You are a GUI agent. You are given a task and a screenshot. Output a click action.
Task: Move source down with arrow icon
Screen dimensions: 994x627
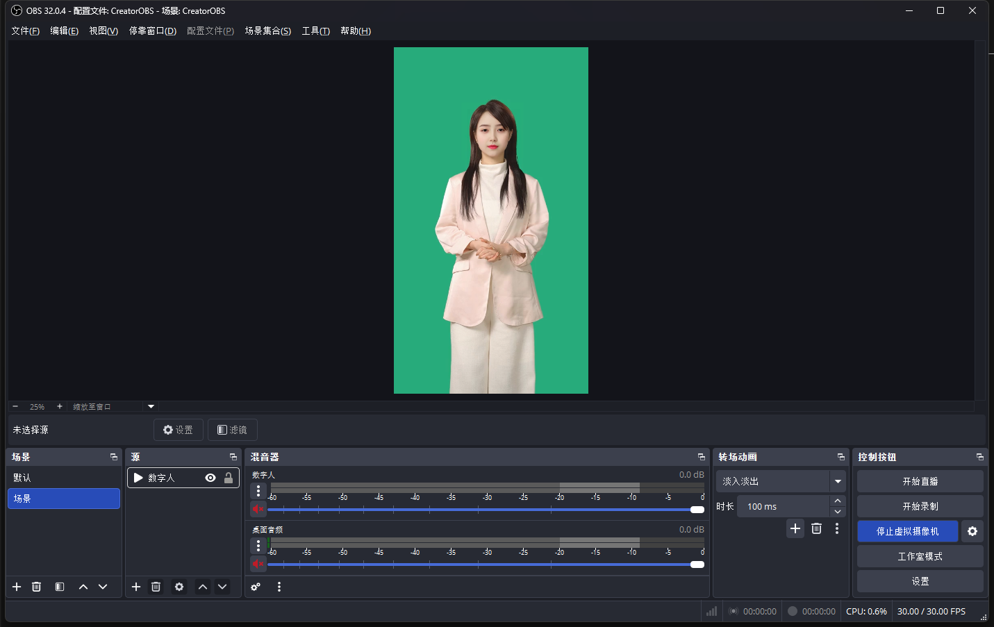[x=222, y=587]
